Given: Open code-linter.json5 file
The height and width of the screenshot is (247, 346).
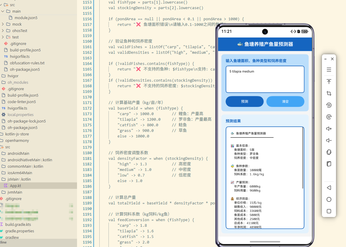Looking at the screenshot, I should [x=22, y=102].
